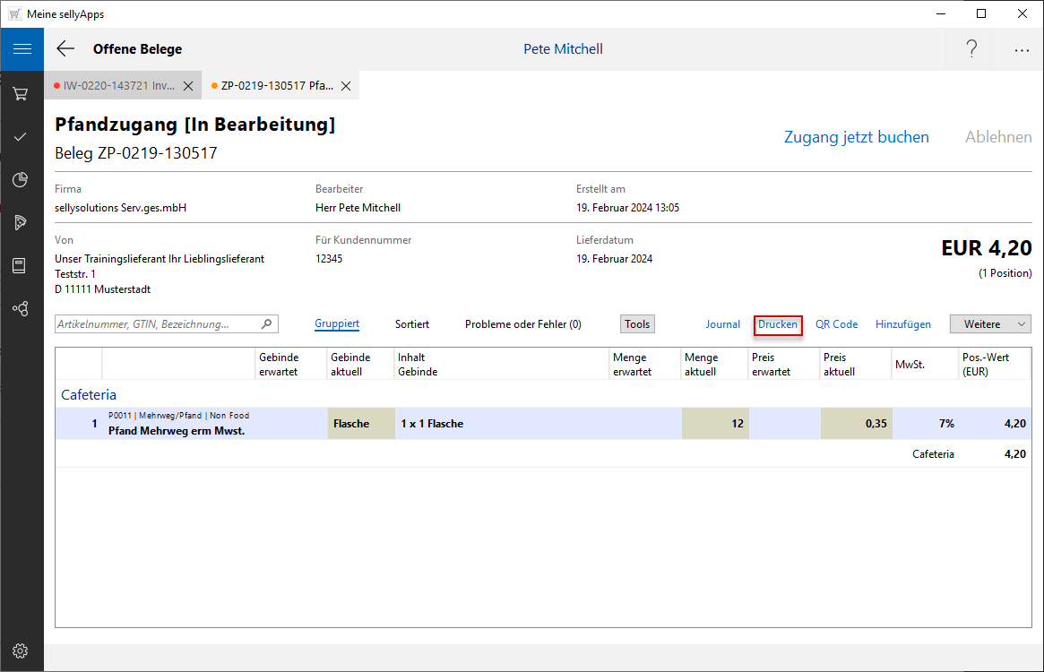Open the share nodes sidebar icon
Image resolution: width=1044 pixels, height=672 pixels.
pos(21,309)
